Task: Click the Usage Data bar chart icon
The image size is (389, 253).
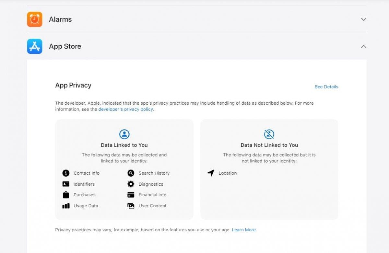Action: click(x=66, y=206)
